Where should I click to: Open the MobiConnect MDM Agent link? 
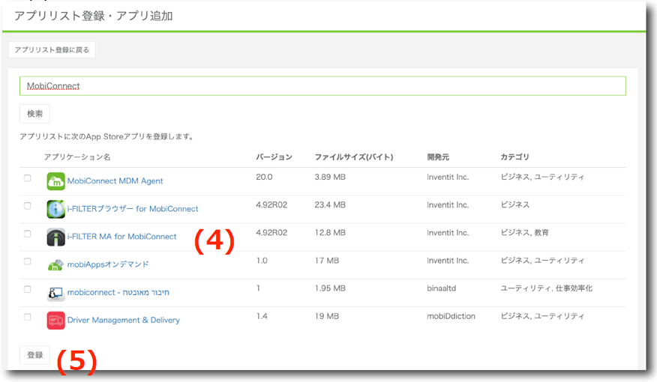[115, 181]
